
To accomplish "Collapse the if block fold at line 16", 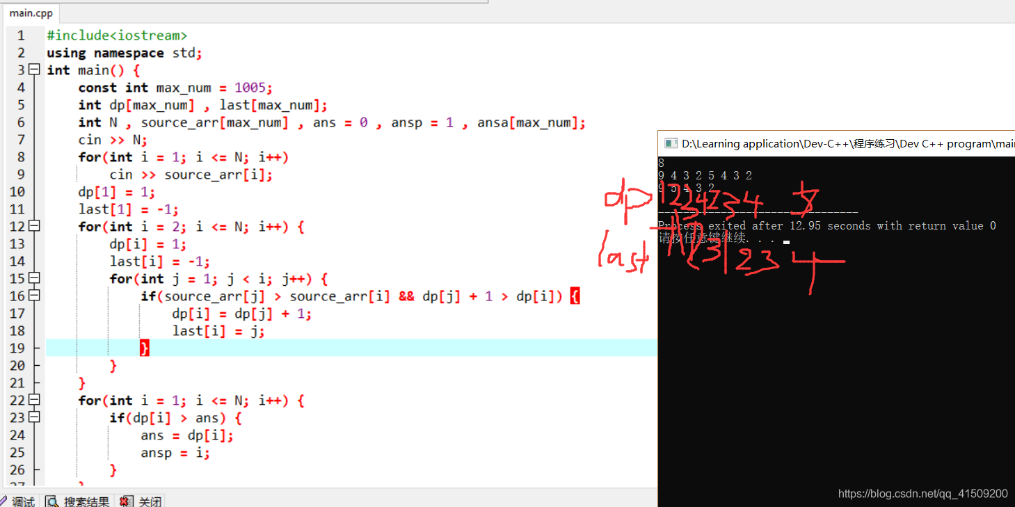I will point(35,296).
